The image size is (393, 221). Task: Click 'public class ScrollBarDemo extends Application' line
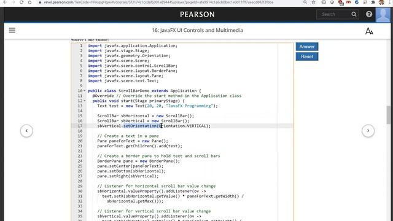[144, 91]
